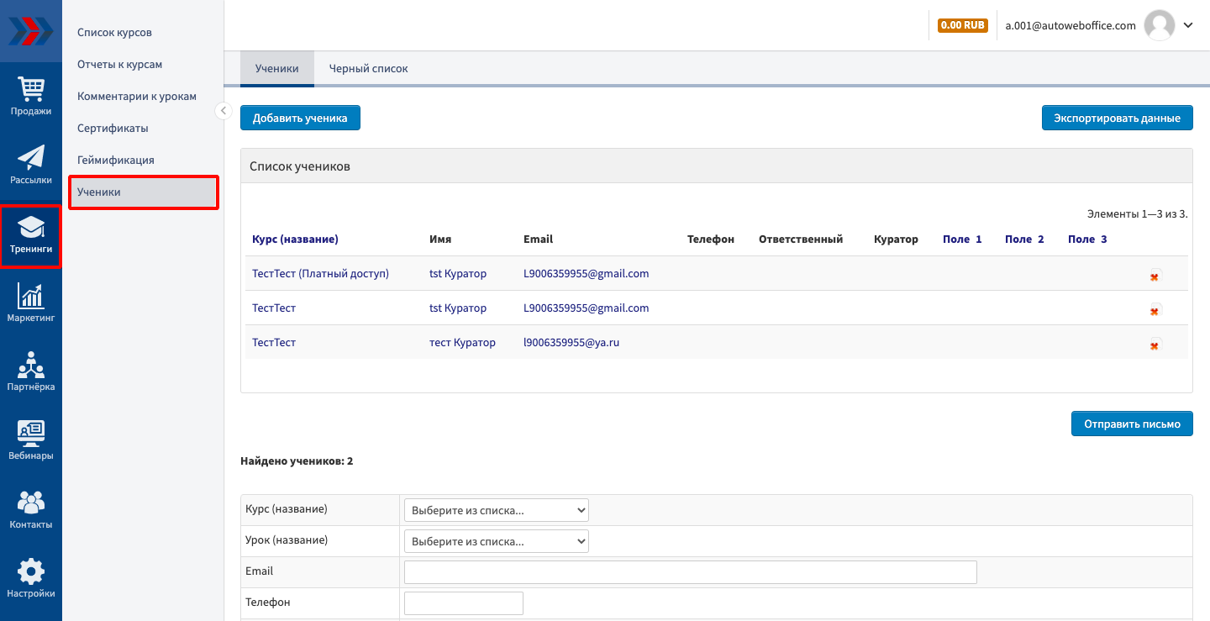
Task: Collapse the sidebar submenu with arrow
Action: [223, 111]
